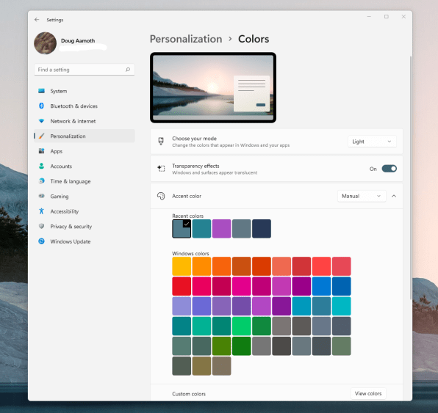Click Personalization breadcrumb link
Screen dimensions: 438x413
point(186,39)
